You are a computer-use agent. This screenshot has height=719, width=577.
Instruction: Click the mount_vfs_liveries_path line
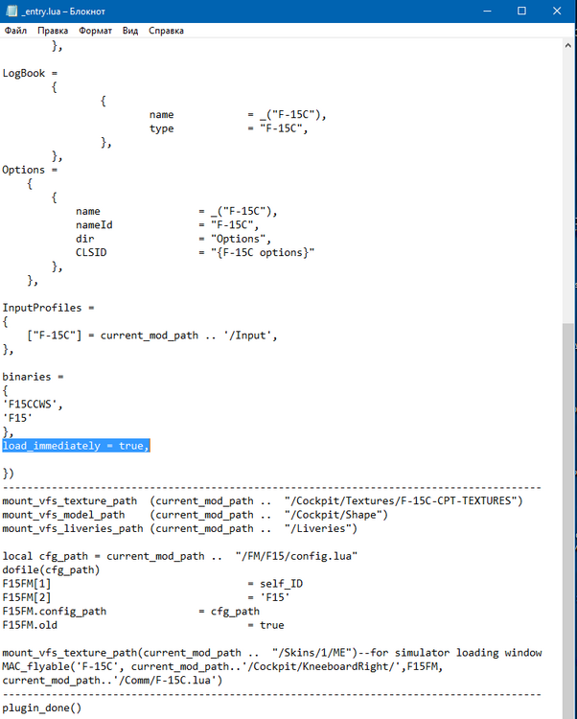[x=179, y=528]
